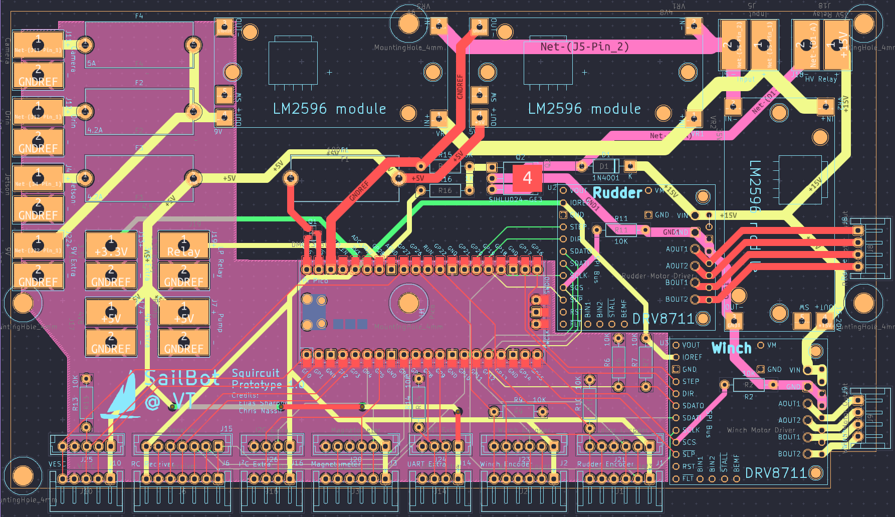Click the D1 1N4001 diode footprint
The height and width of the screenshot is (517, 895).
[x=603, y=165]
